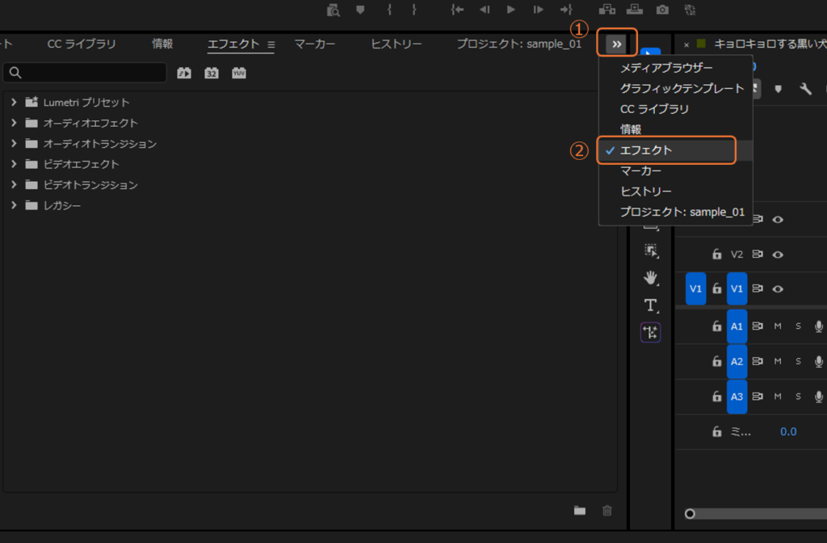827x543 pixels.
Task: Open the panel overflow chevron menu
Action: point(616,44)
